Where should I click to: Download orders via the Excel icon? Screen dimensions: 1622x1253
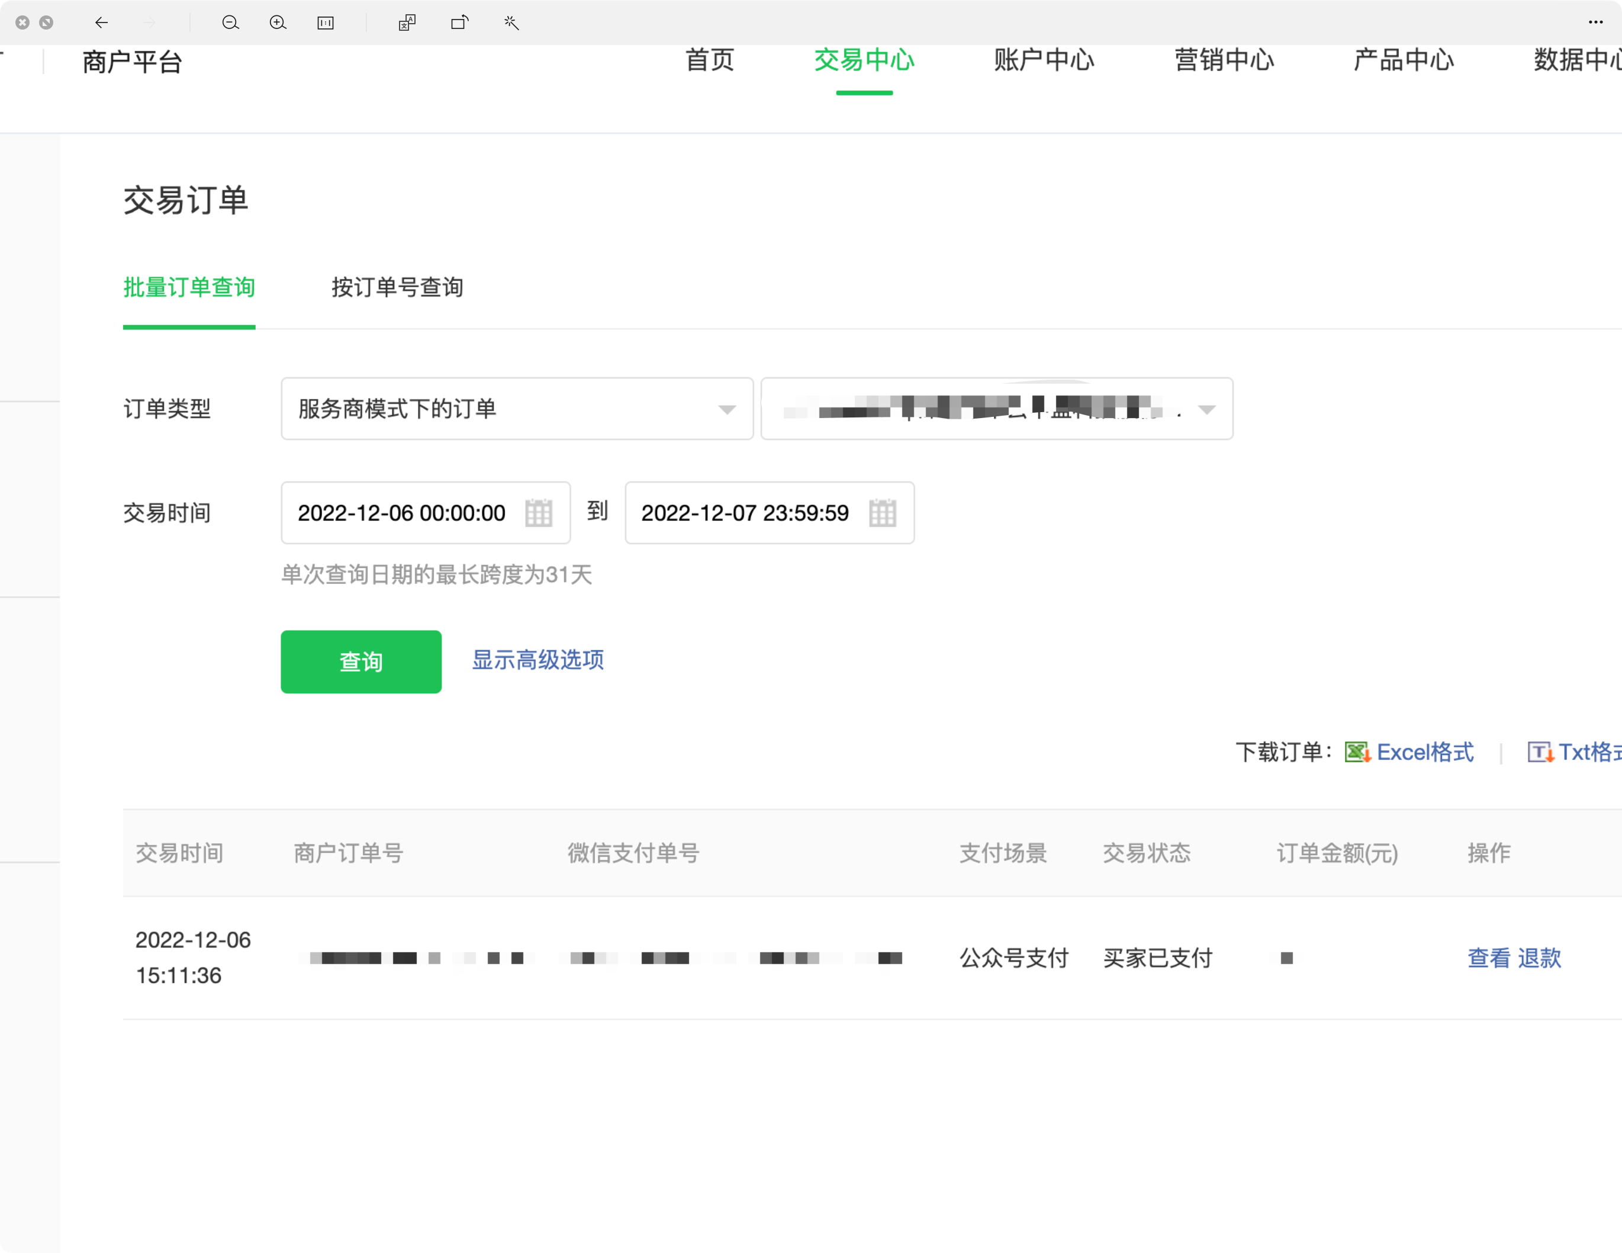(x=1357, y=753)
